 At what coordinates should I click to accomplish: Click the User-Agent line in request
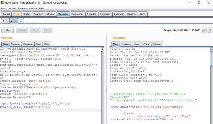click(45, 56)
